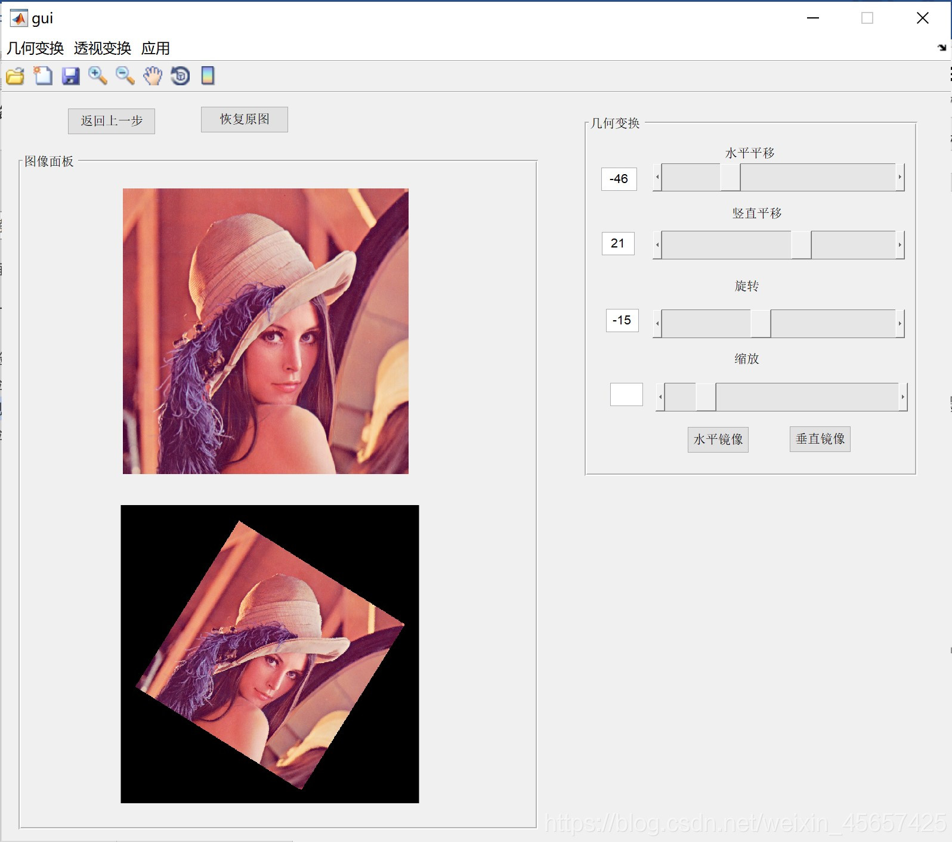Click the 几何变换 panel title
Viewport: 952px width, 842px height.
click(x=615, y=123)
